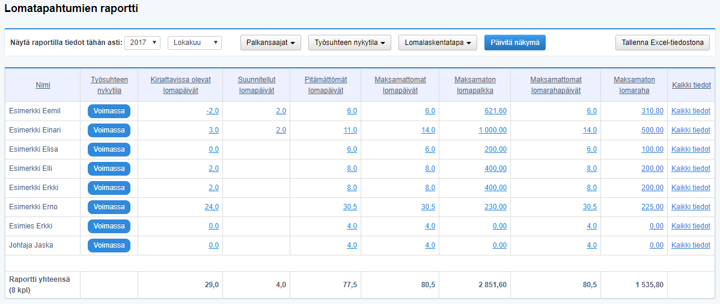Click the Maksamaton lomaraha column header
720x304 pixels.
(633, 85)
